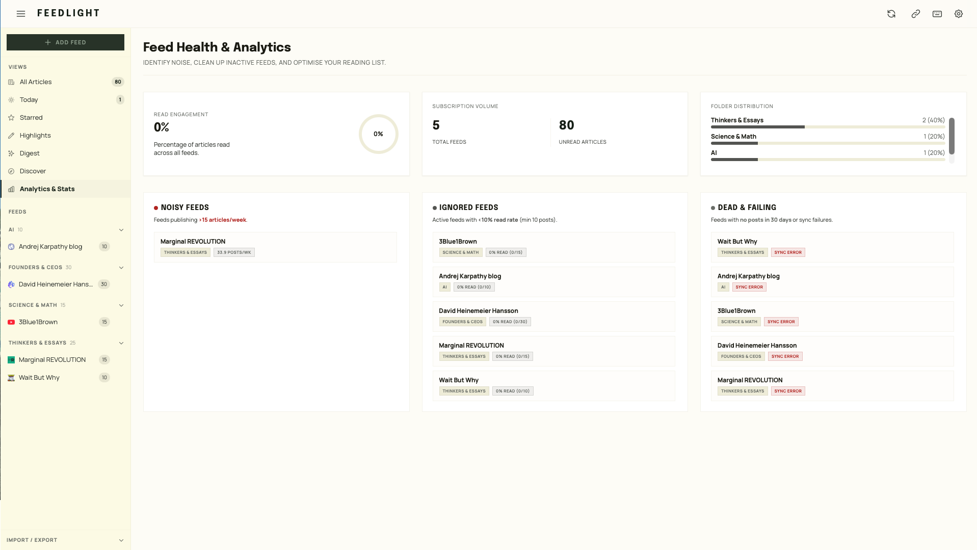Click the FOUNDERS & CEOS tag in Ignored Feeds

tap(462, 322)
